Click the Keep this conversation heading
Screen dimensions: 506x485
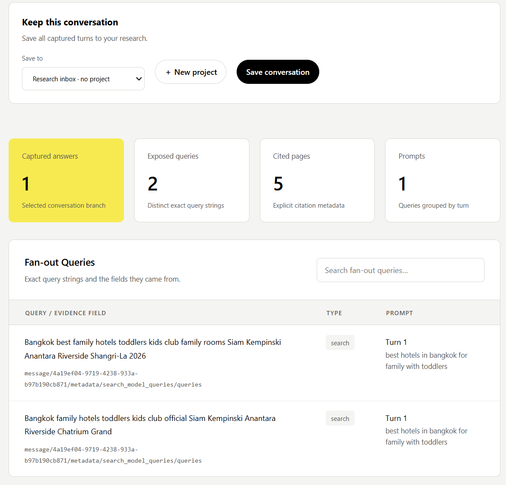click(70, 22)
